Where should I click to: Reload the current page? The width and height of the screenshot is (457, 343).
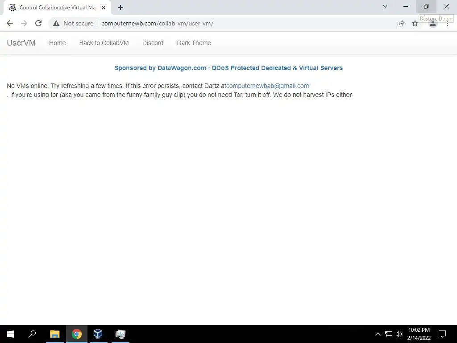pos(38,23)
